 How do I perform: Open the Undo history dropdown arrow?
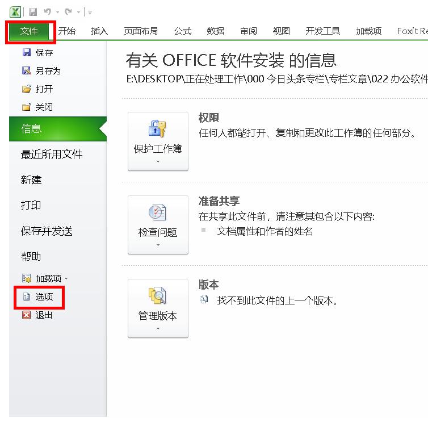(57, 12)
